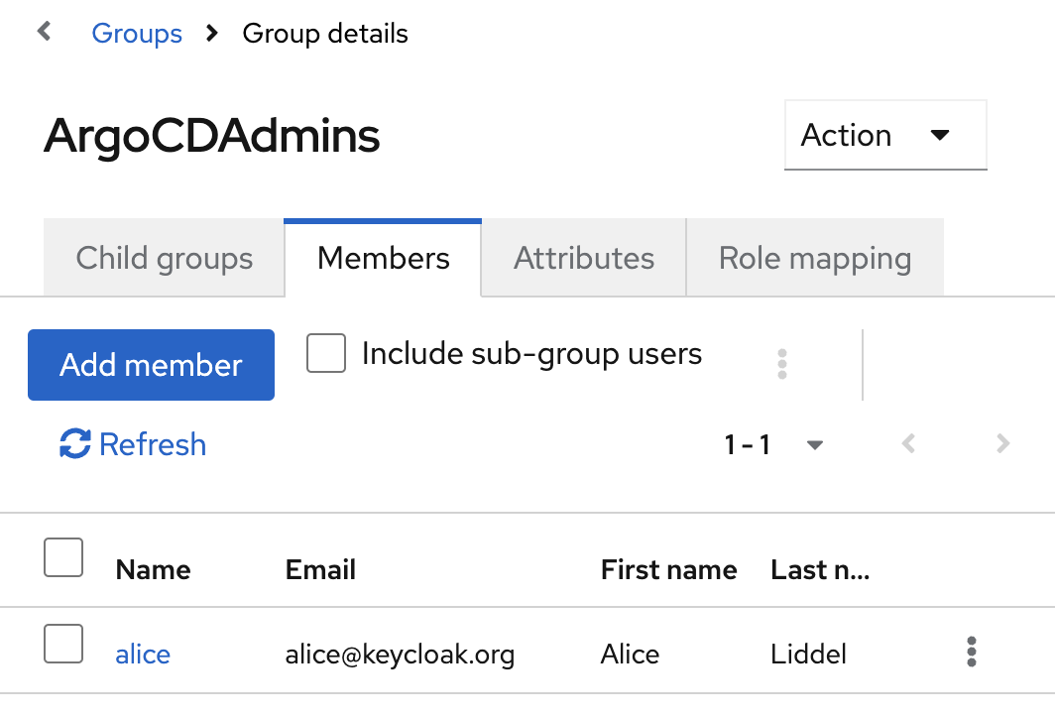Go to previous page of members
Screen dimensions: 1055x718
(909, 443)
